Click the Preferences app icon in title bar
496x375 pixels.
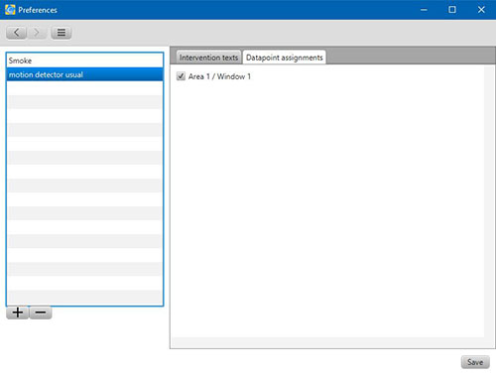point(10,10)
